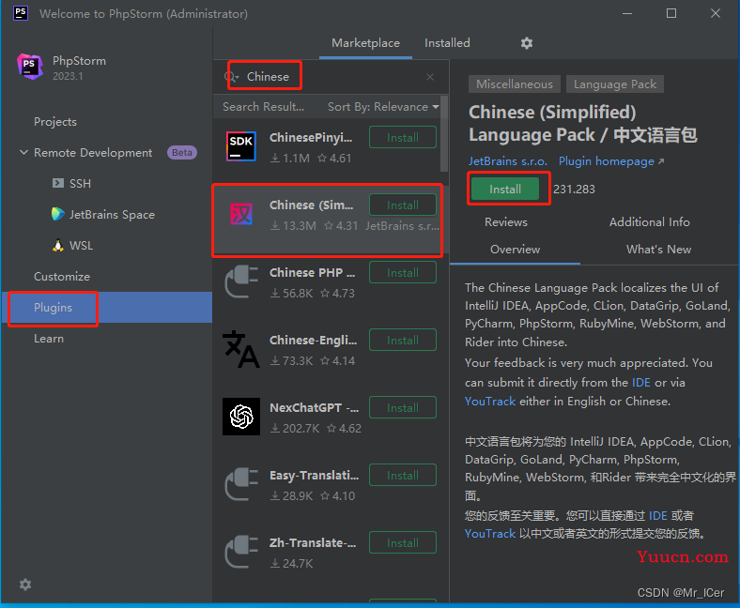
Task: Open the SSH terminal icon entry
Action: point(58,183)
